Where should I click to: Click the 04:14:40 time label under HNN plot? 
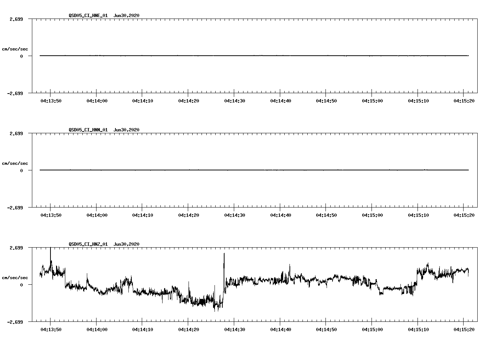(281, 215)
